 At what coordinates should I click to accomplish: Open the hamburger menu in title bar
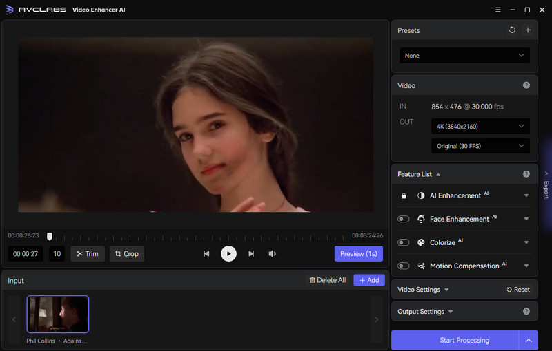(497, 10)
